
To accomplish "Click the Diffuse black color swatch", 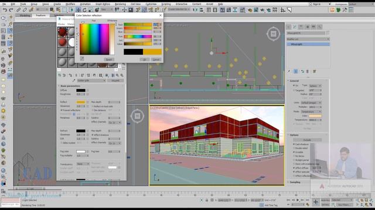I will pyautogui.click(x=81, y=90).
